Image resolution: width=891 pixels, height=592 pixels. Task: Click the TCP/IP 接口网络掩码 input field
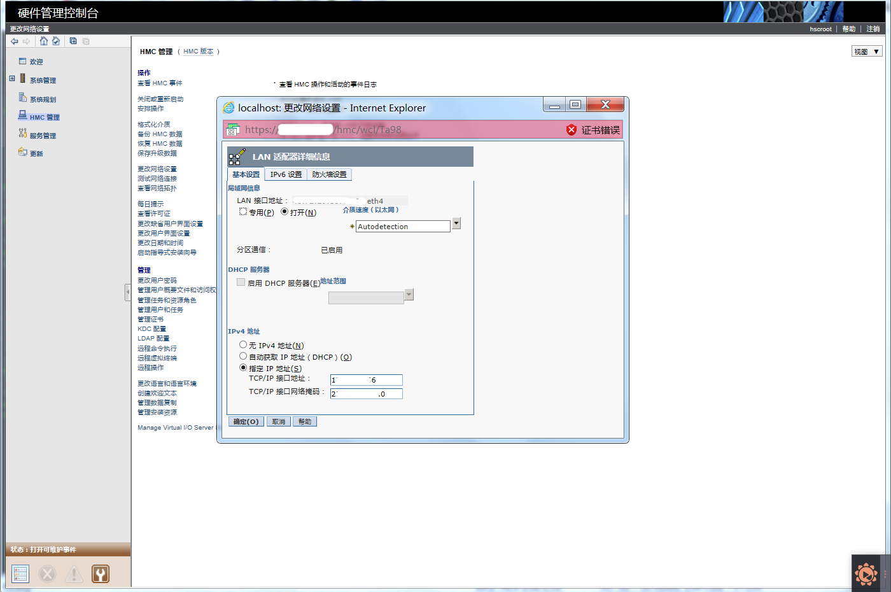coord(366,394)
